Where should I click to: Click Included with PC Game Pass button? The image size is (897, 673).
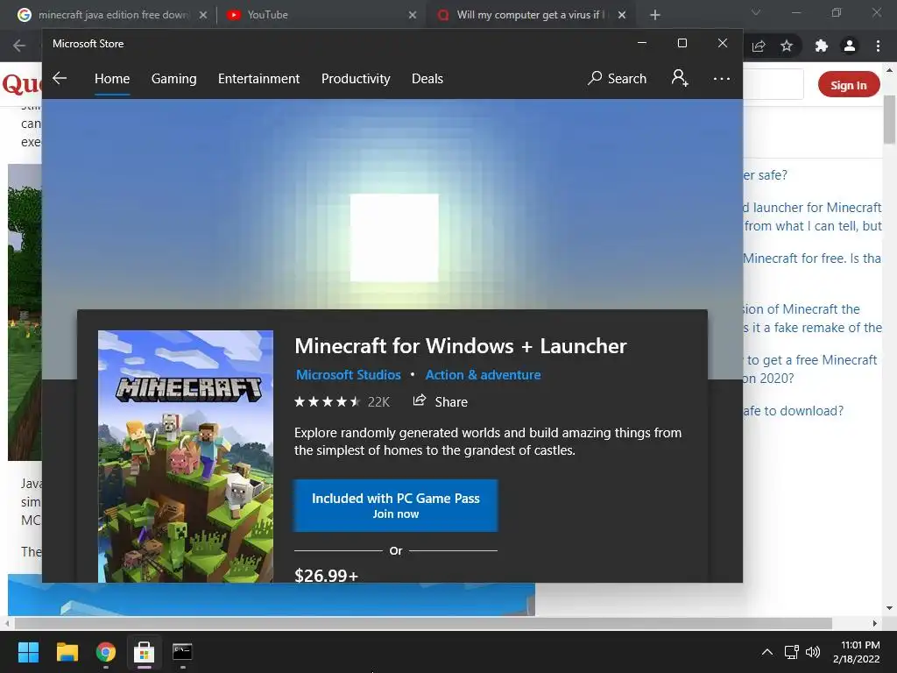coord(396,506)
